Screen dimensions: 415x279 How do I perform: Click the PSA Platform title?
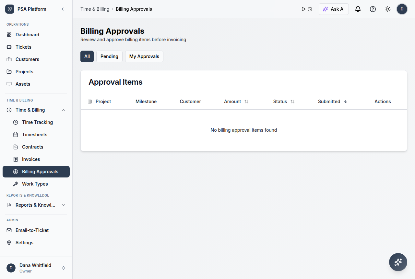[x=32, y=9]
